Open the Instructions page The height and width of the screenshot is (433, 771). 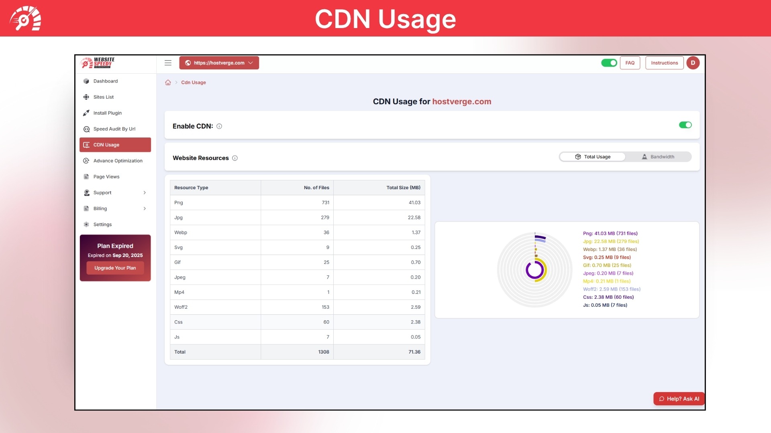(x=664, y=63)
